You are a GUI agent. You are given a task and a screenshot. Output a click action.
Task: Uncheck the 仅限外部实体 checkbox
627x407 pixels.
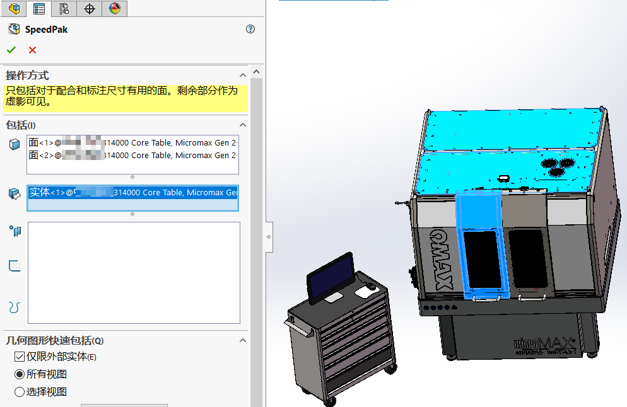[20, 357]
